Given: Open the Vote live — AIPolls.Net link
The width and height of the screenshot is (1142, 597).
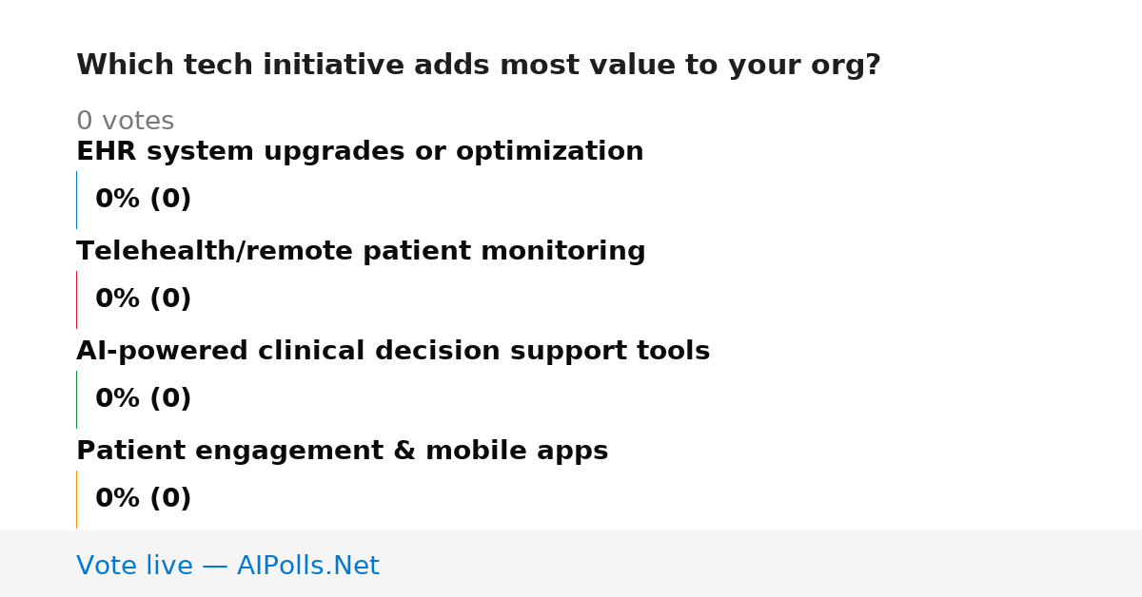Looking at the screenshot, I should point(227,567).
